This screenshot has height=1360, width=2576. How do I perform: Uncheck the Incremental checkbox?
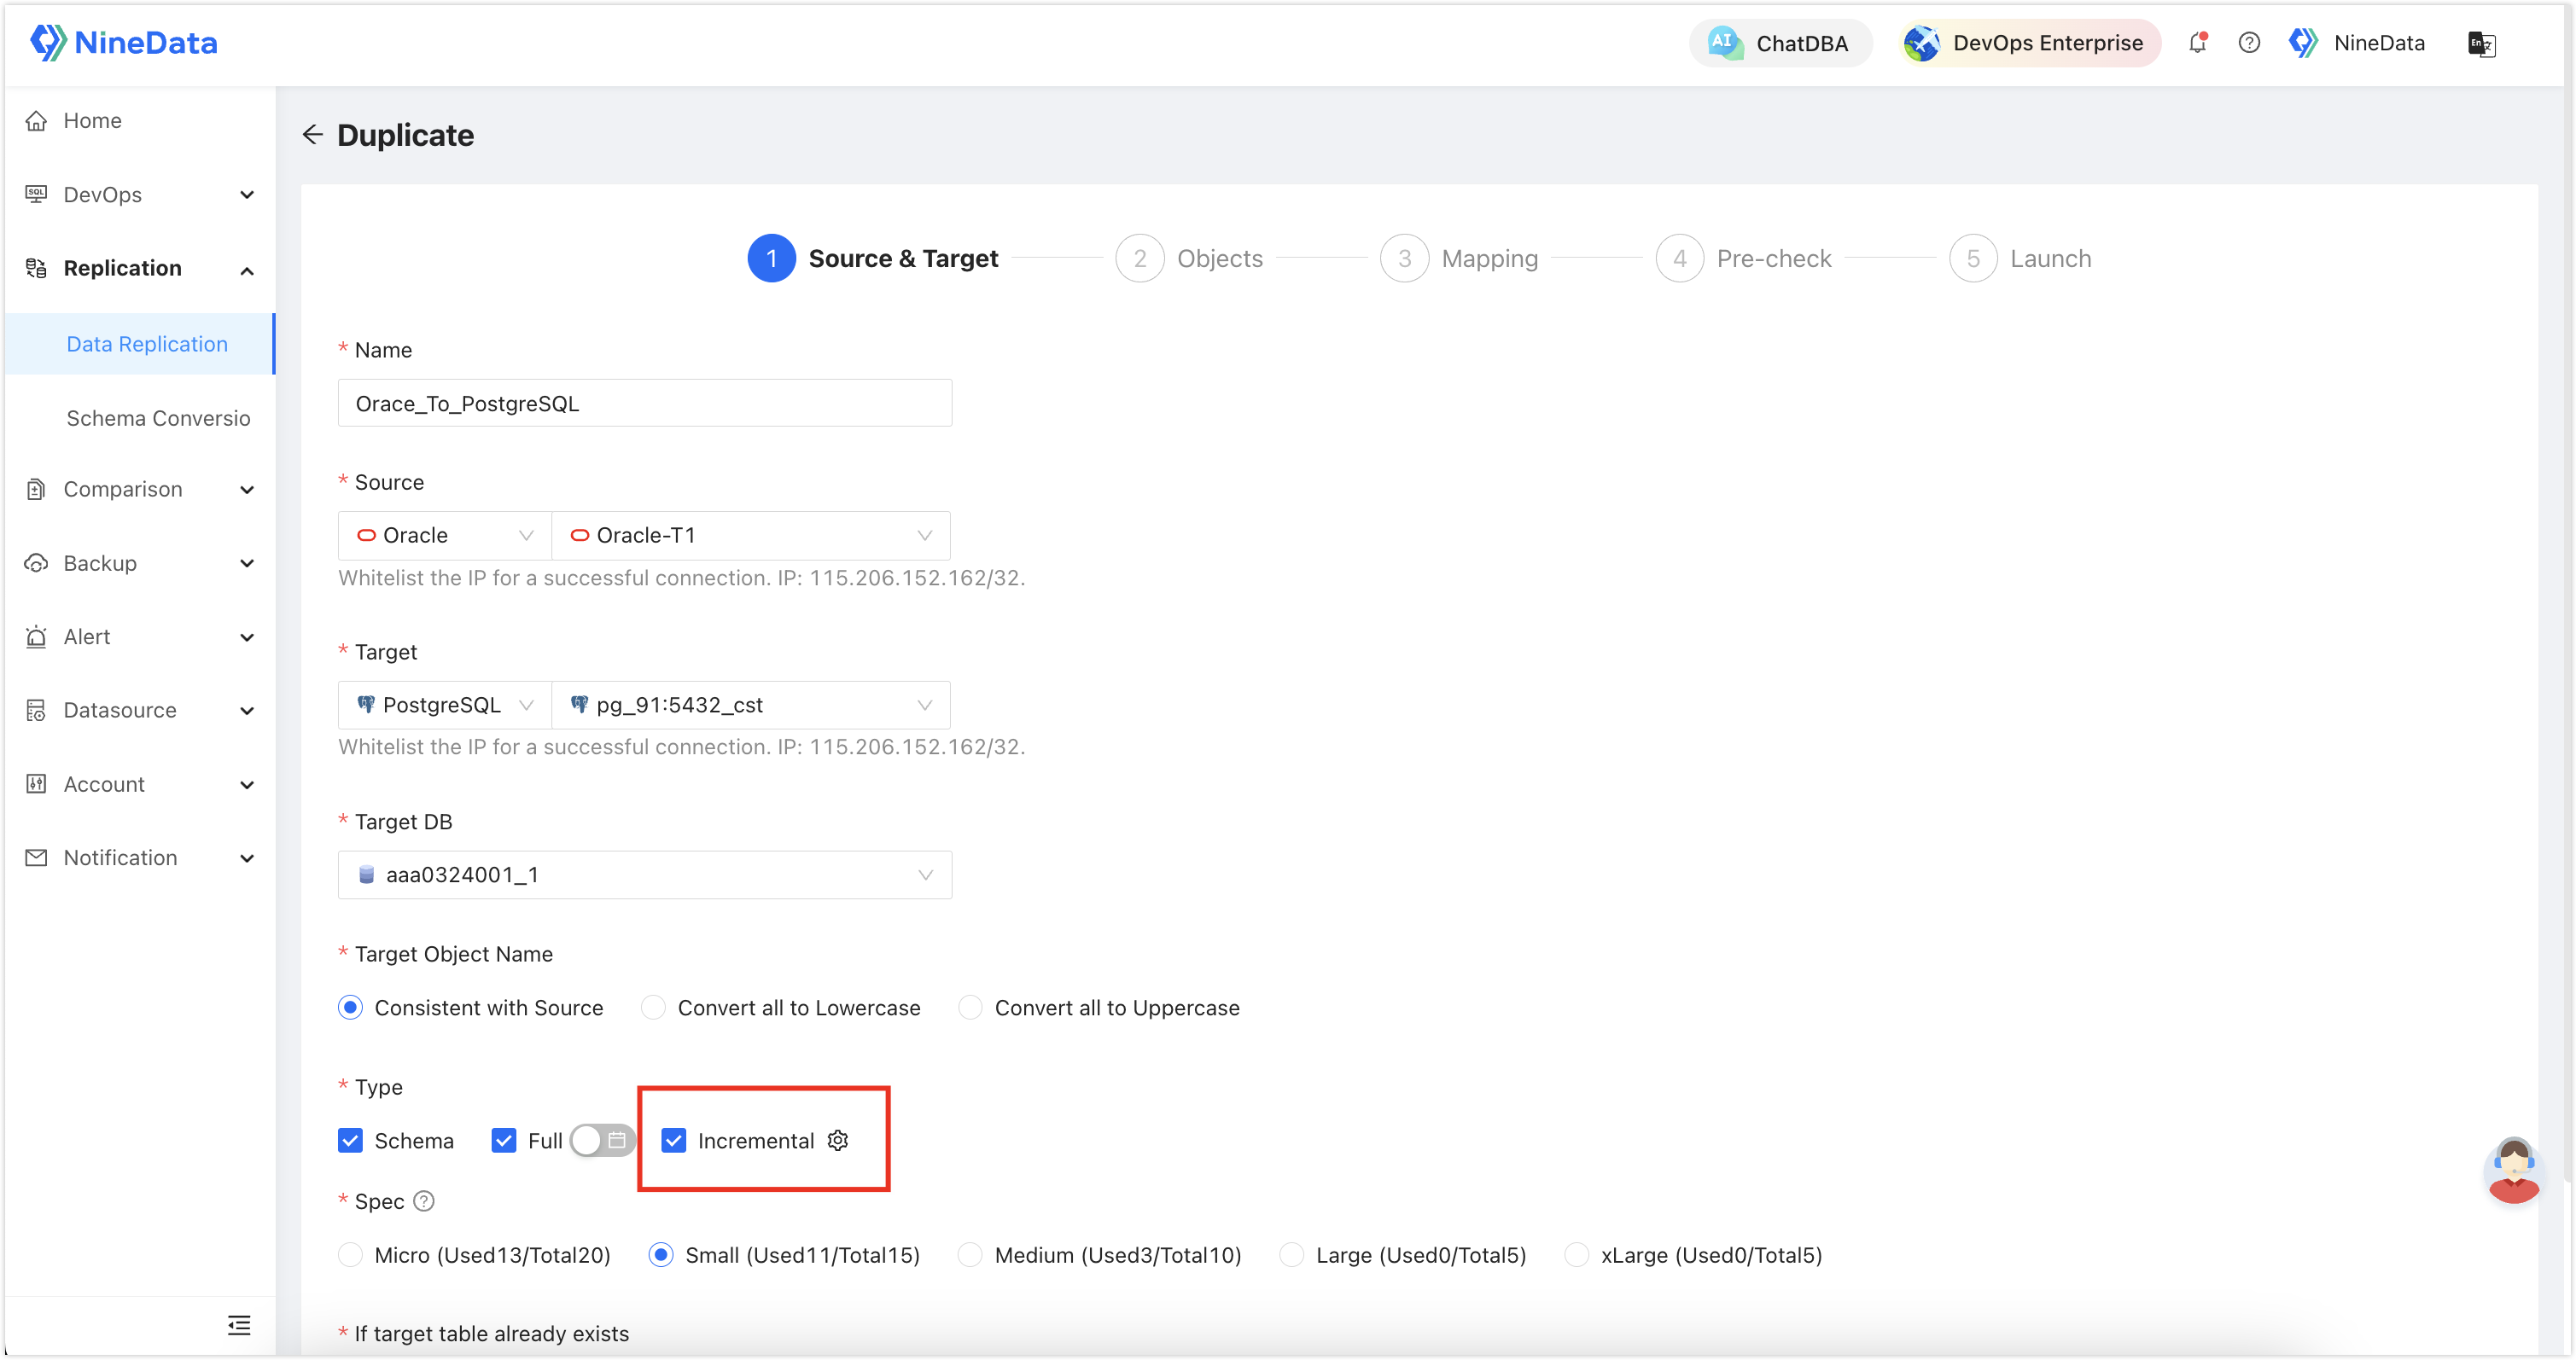674,1140
